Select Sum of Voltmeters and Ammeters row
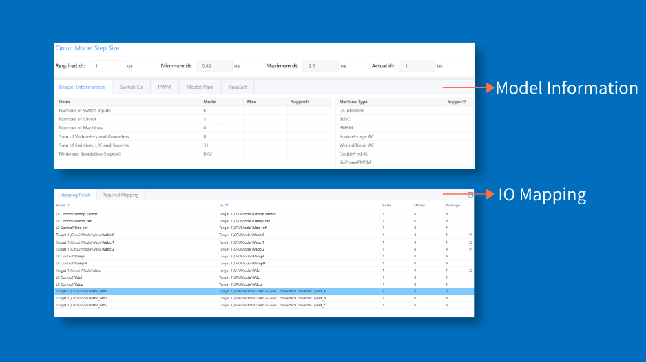The height and width of the screenshot is (362, 646). pos(194,136)
